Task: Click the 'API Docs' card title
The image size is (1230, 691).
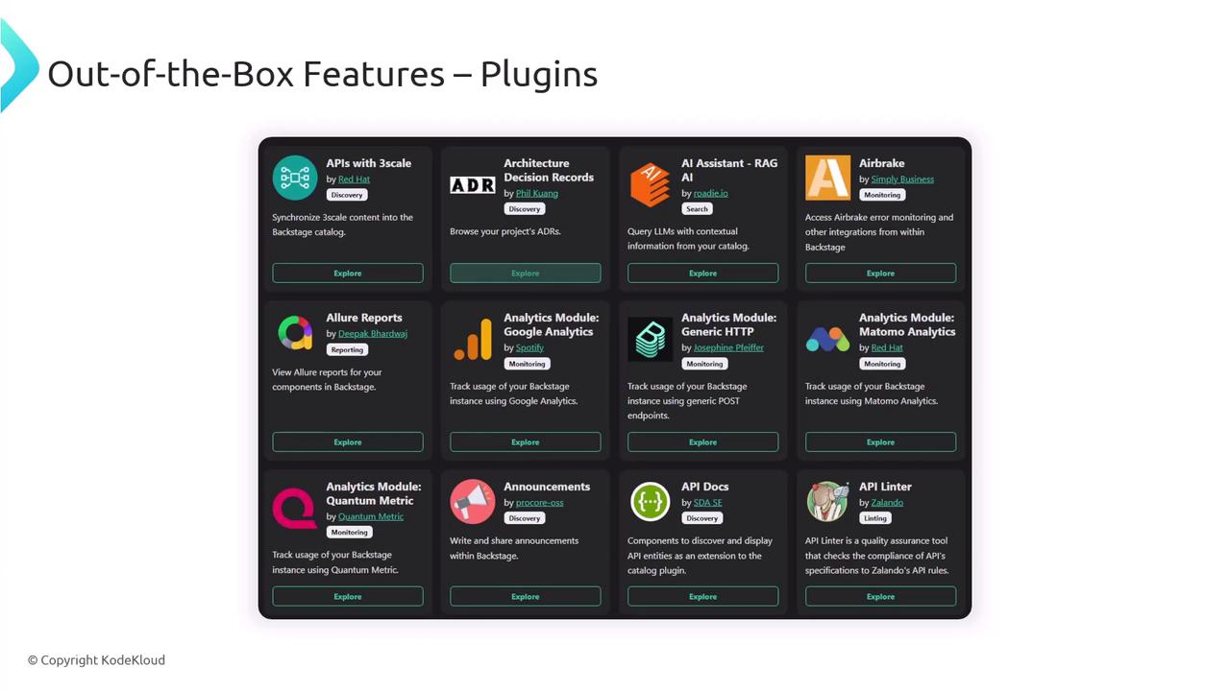Action: pos(705,487)
